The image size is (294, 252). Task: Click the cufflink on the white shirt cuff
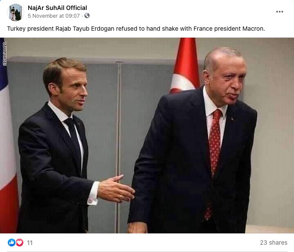pos(90,201)
